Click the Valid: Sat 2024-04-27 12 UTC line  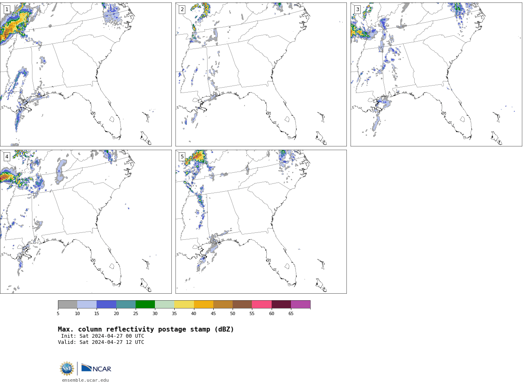pos(101,342)
